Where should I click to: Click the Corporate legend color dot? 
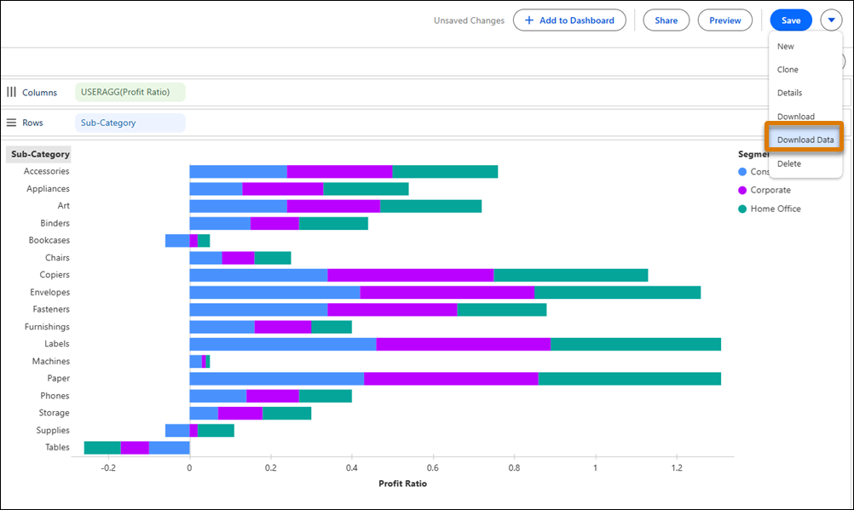pos(741,190)
